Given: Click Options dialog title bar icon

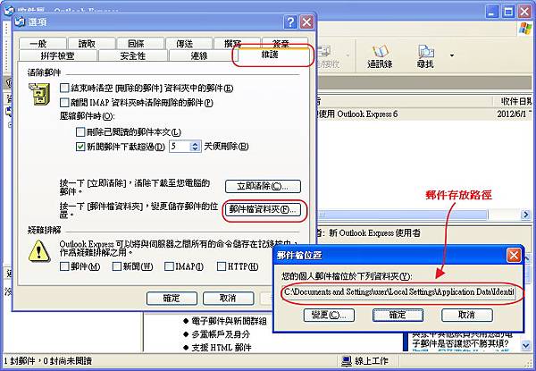Looking at the screenshot, I should point(21,21).
